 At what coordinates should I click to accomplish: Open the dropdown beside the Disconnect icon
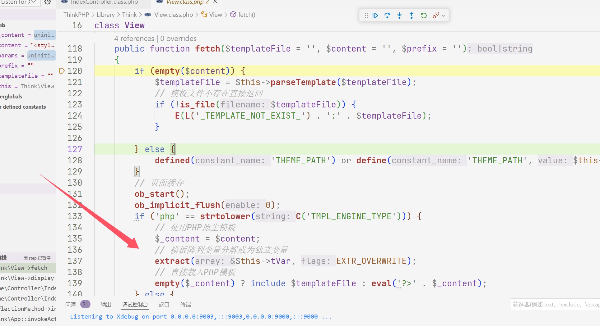coord(443,16)
